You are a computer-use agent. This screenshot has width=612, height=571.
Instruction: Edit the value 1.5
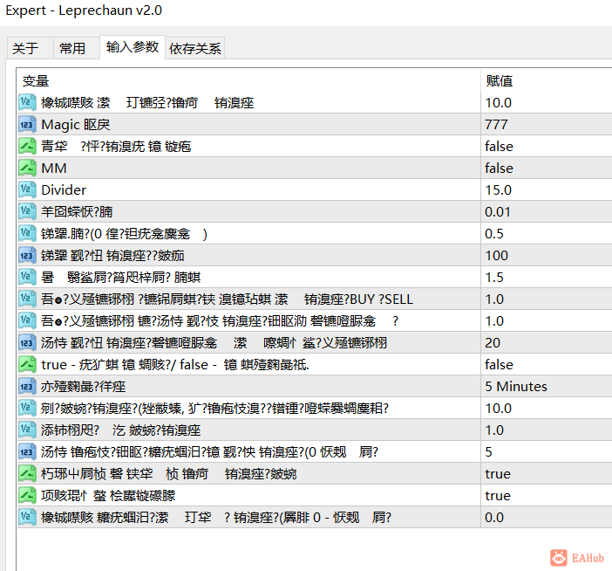coord(494,278)
